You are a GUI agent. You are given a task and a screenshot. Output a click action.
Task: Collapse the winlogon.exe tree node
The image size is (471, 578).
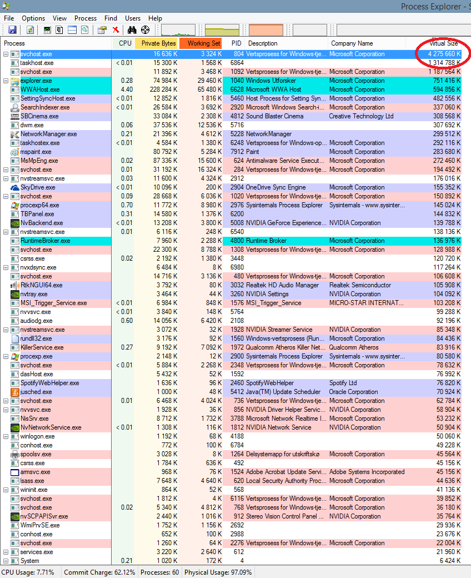coord(6,436)
